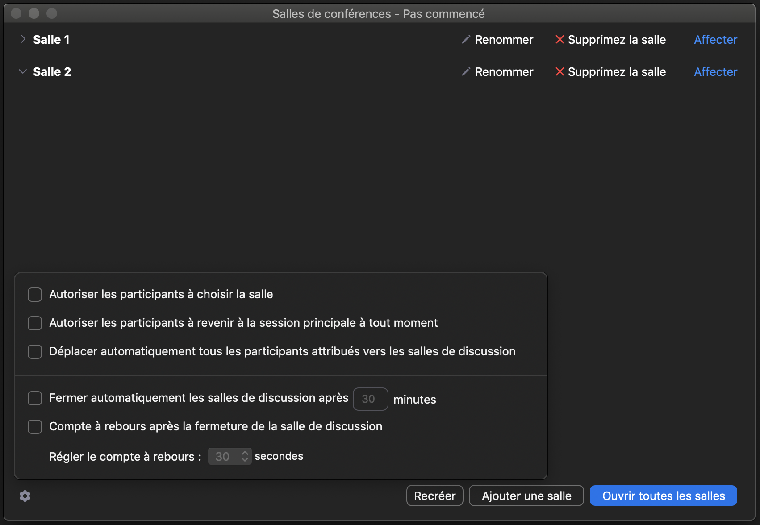The height and width of the screenshot is (525, 760).
Task: Click Ajouter une salle button
Action: pyautogui.click(x=526, y=496)
